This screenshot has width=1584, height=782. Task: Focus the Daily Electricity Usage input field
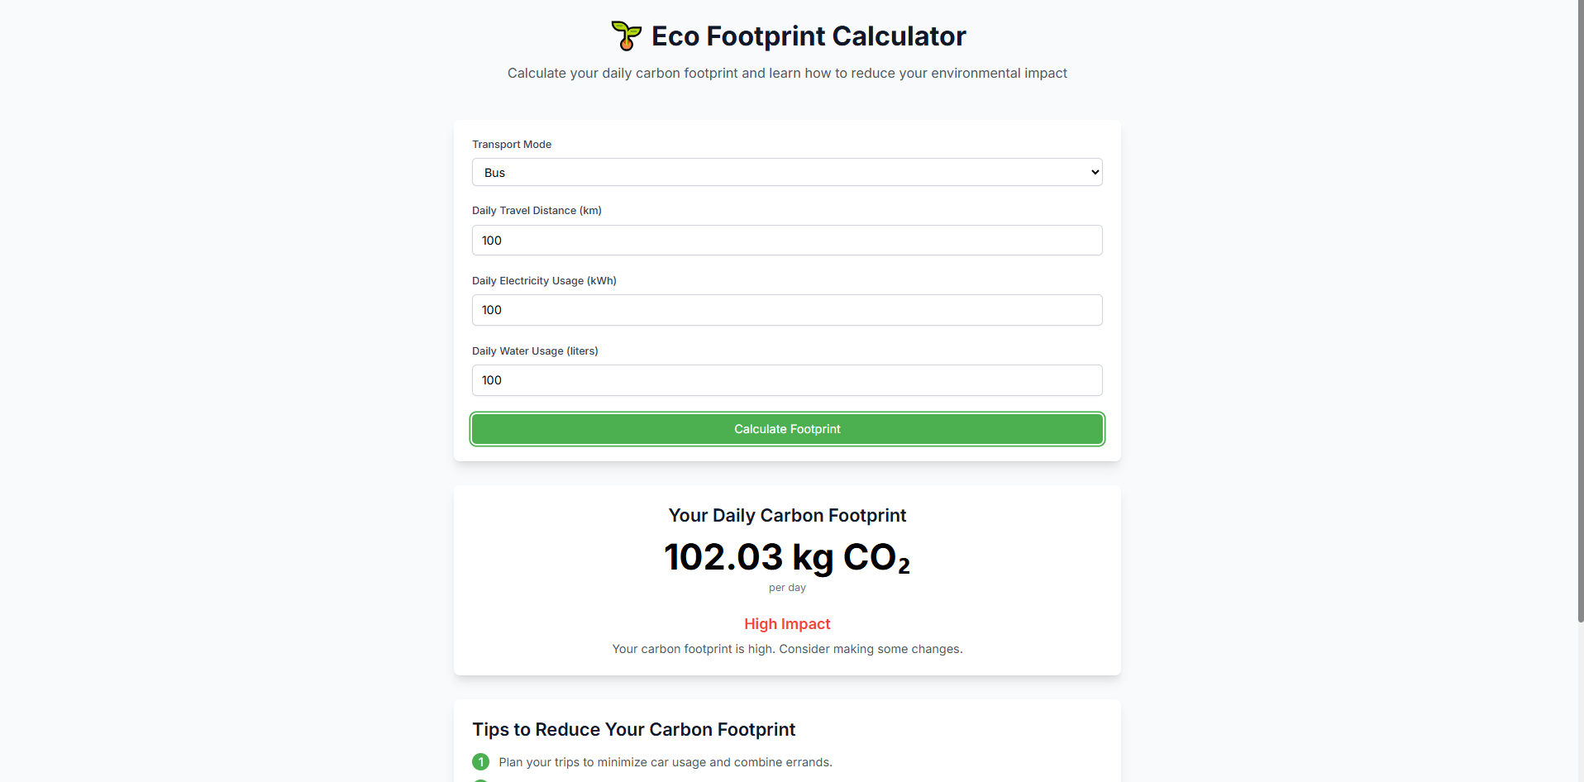(787, 310)
